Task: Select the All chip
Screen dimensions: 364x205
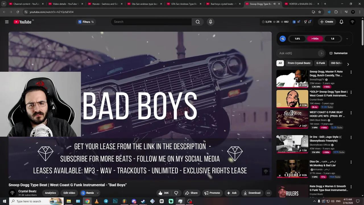Action: pyautogui.click(x=280, y=63)
